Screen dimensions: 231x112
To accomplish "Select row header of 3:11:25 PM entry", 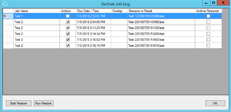I will point(8,28).
